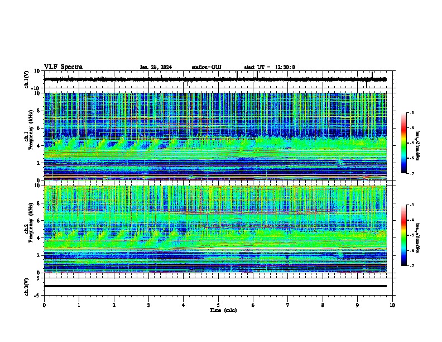This screenshot has width=442, height=342.
Task: Click the 8 kHz tick on ch.1 spectrogram
Action: coord(39,111)
